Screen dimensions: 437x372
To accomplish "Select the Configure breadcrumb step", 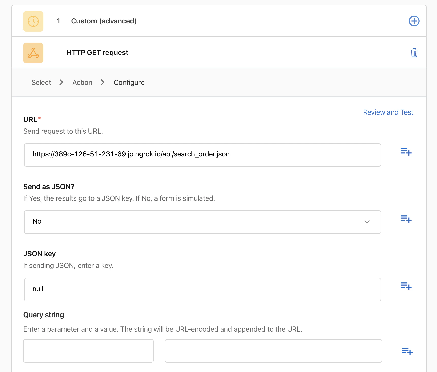I will coord(129,82).
